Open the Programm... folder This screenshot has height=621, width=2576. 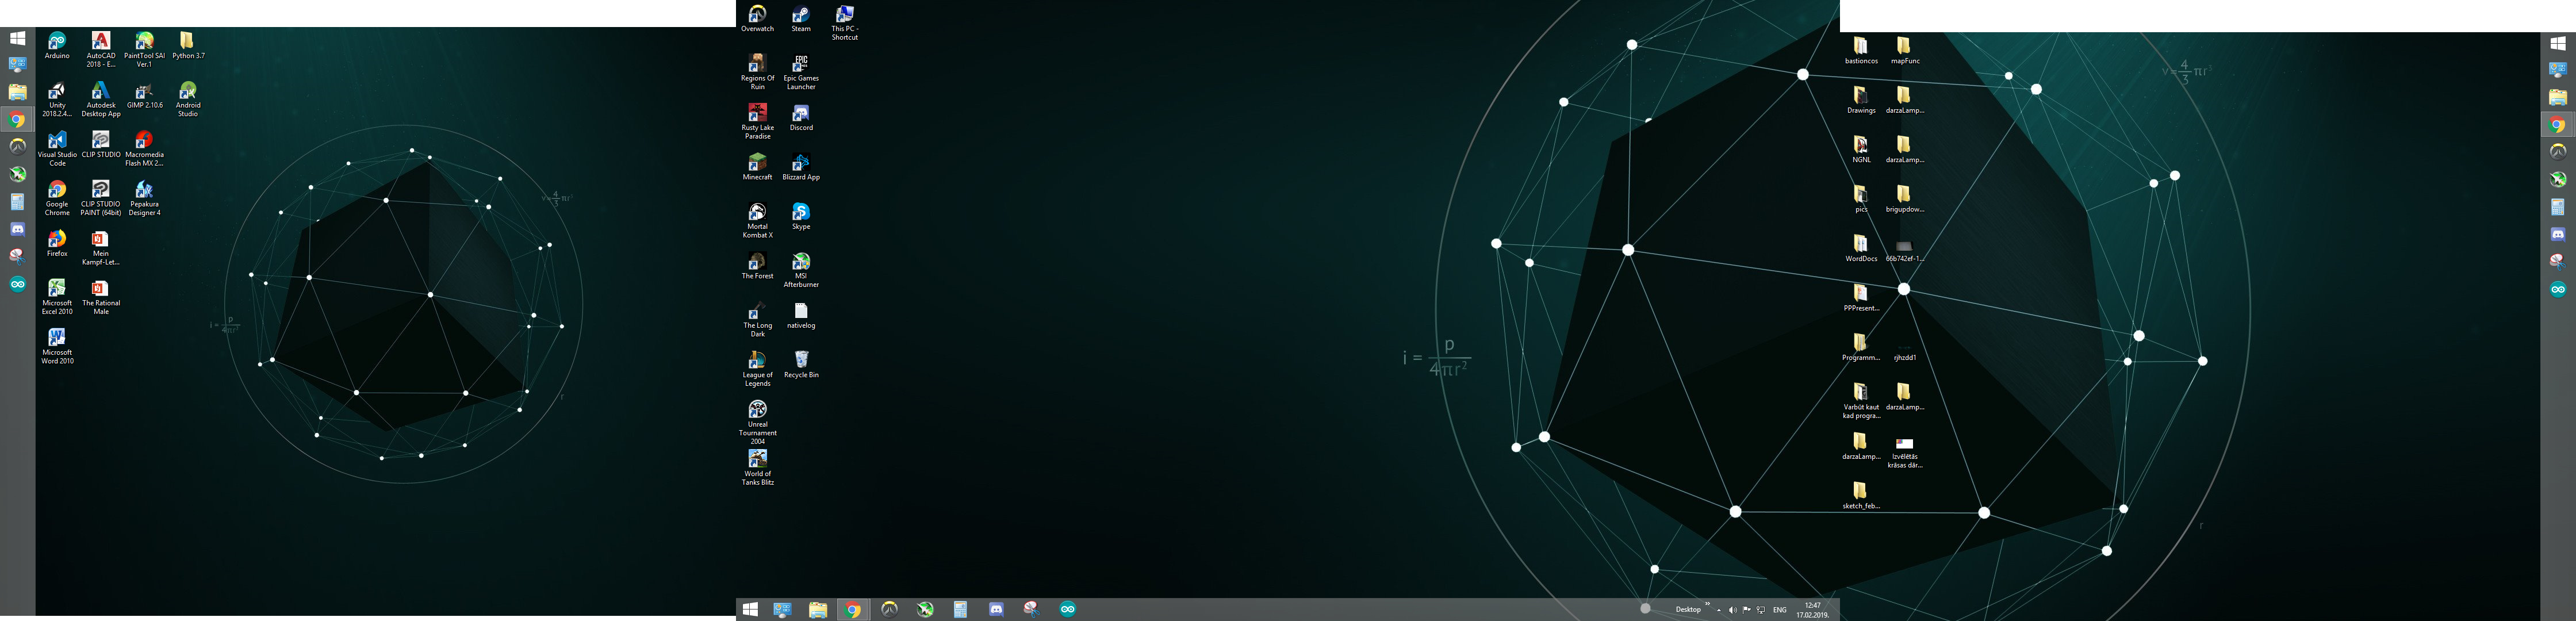(x=1860, y=348)
